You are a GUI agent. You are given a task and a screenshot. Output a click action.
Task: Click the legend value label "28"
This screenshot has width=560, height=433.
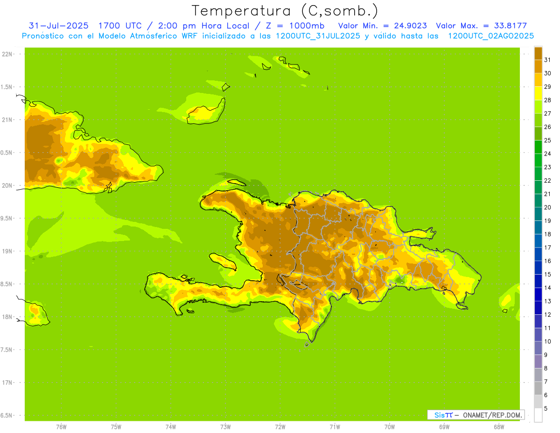pyautogui.click(x=547, y=100)
